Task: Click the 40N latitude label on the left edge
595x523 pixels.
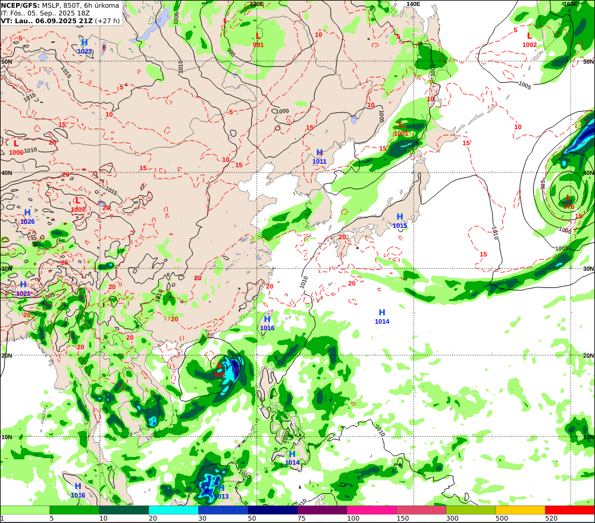Action: click(x=7, y=173)
